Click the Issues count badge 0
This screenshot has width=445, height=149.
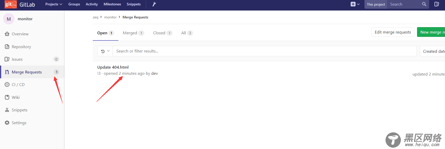pyautogui.click(x=56, y=59)
